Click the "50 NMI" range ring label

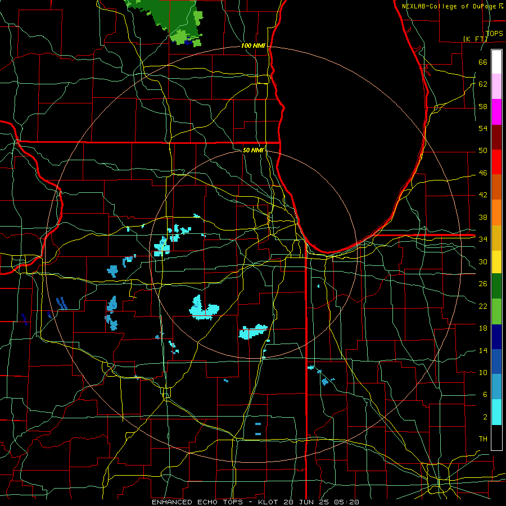pos(253,150)
